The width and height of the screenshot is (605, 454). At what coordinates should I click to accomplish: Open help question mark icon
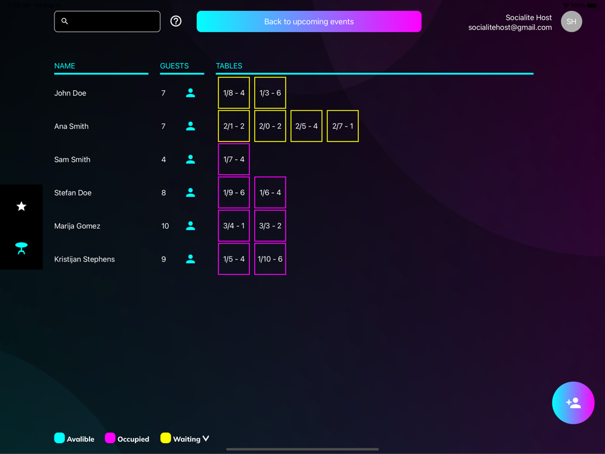176,21
